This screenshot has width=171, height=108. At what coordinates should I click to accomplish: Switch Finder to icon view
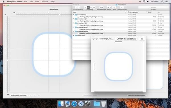[85, 7]
